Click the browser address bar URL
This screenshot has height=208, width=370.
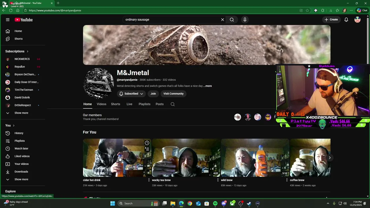click(55, 10)
